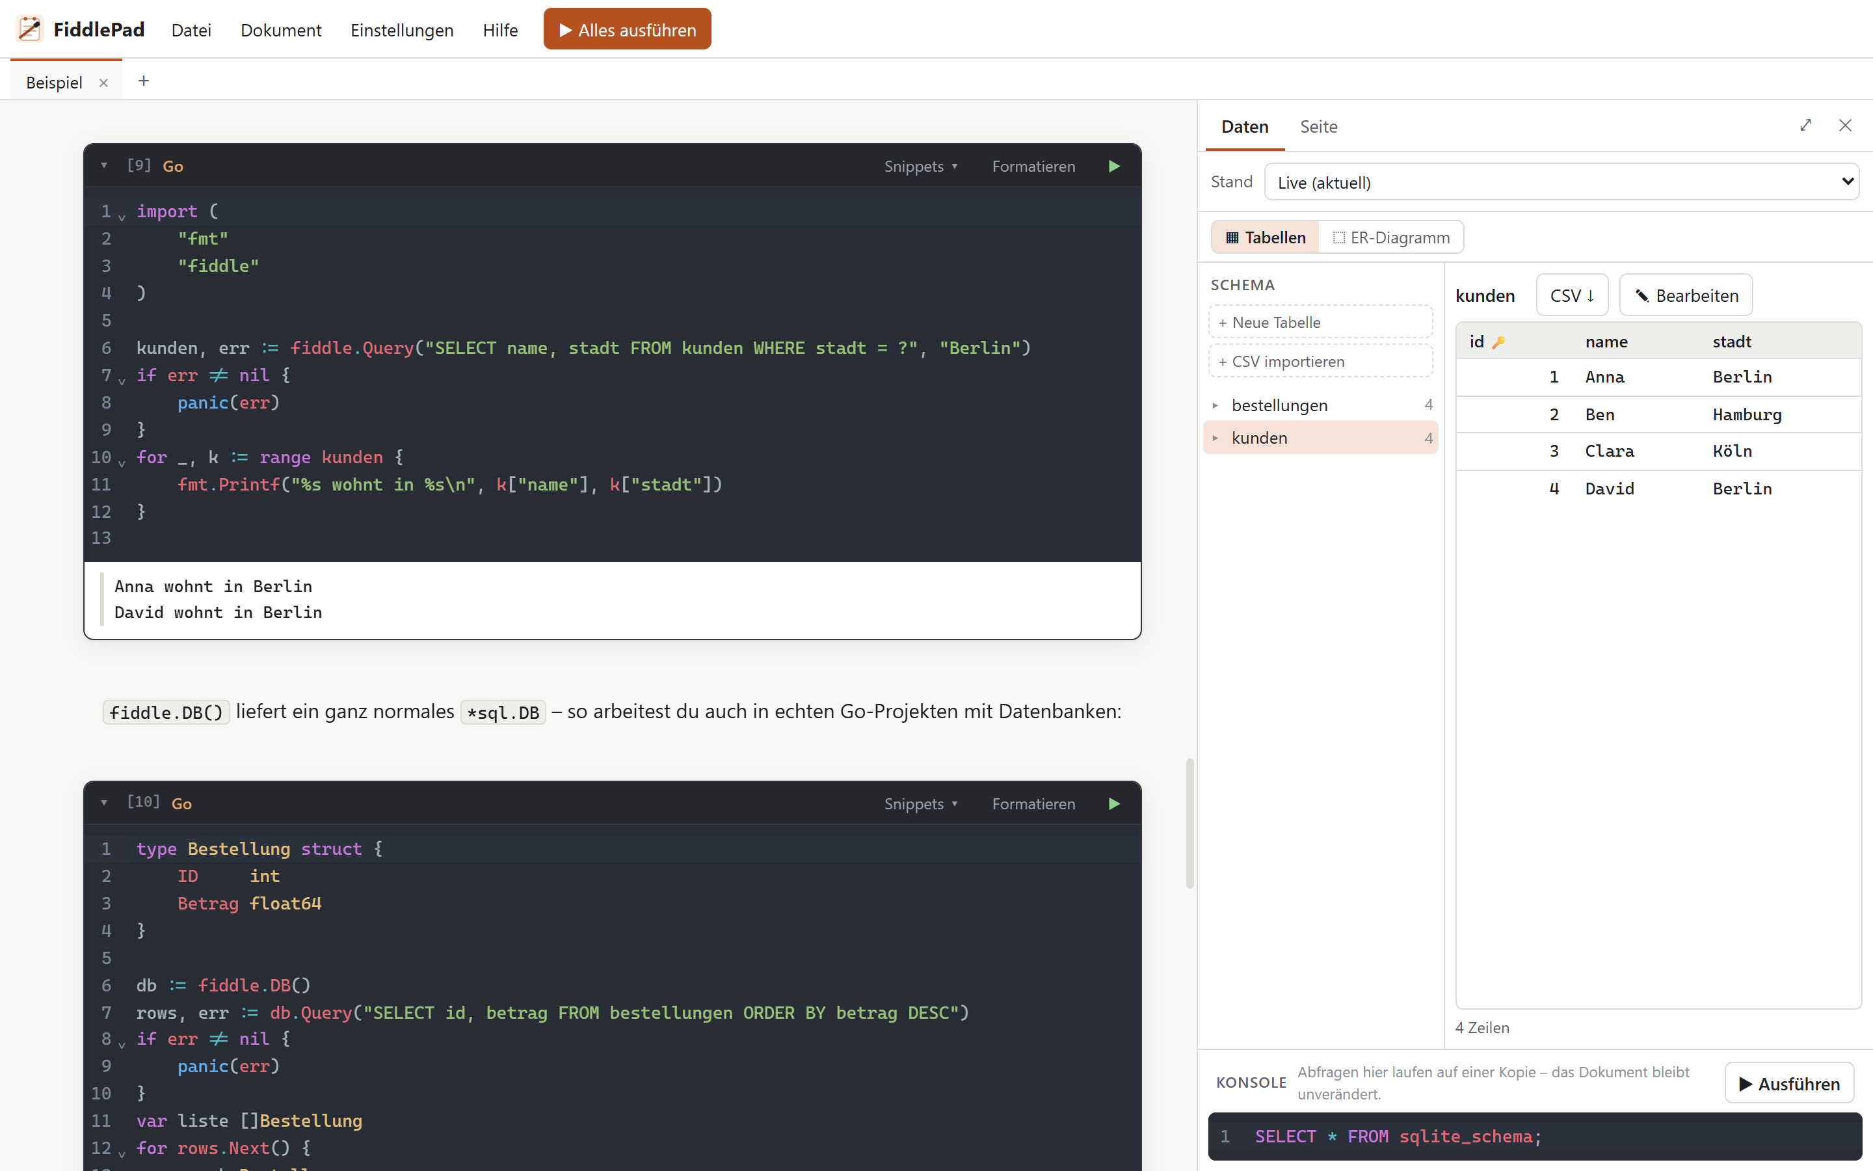The image size is (1873, 1171).
Task: Run the console query with Ausführen
Action: click(x=1788, y=1083)
